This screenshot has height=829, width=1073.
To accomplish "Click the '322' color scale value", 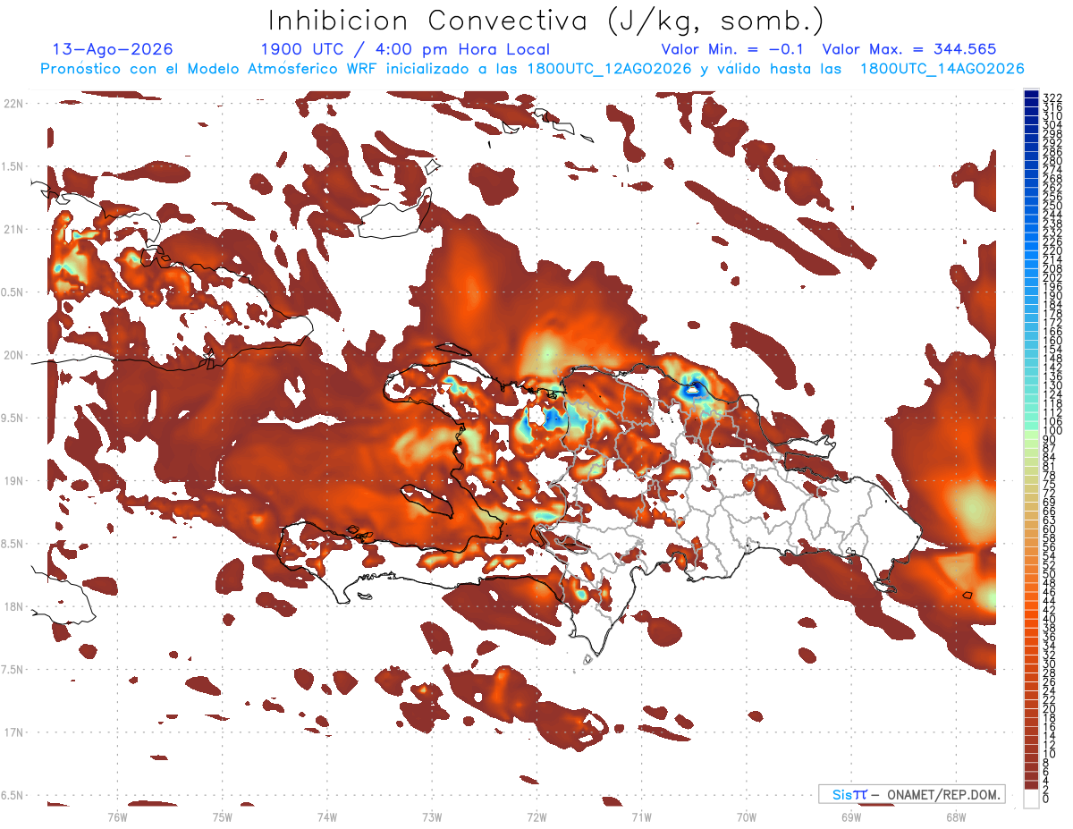I will [x=1052, y=98].
